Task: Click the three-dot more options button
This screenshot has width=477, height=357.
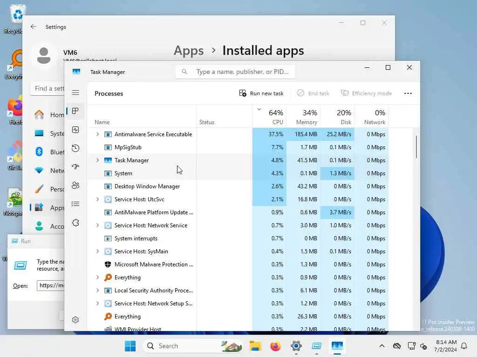Action: click(x=408, y=93)
